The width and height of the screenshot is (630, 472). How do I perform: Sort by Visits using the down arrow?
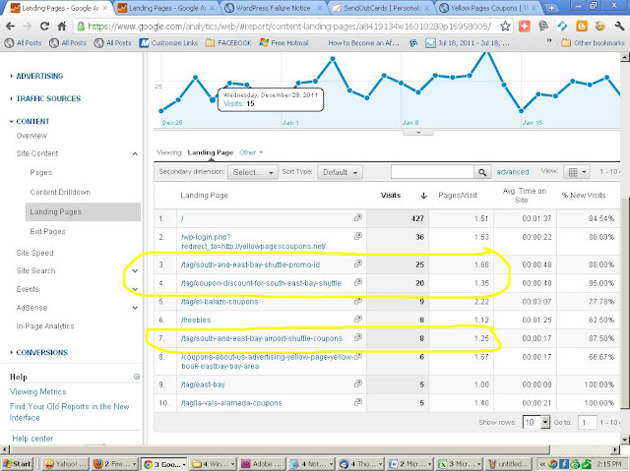pyautogui.click(x=423, y=196)
